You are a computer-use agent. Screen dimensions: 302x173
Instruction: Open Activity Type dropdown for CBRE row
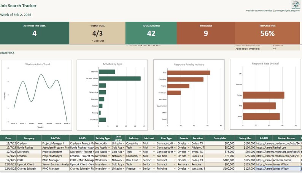click(x=109, y=160)
